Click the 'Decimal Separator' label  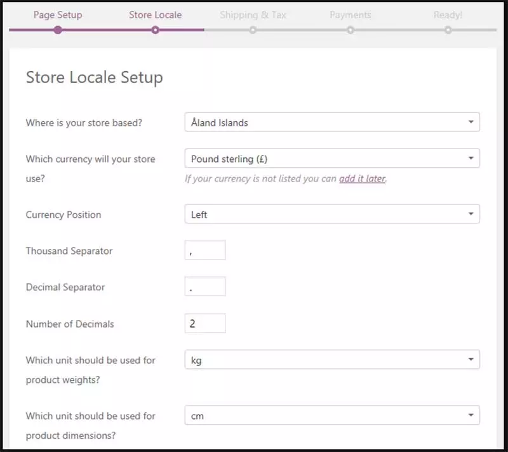click(65, 287)
